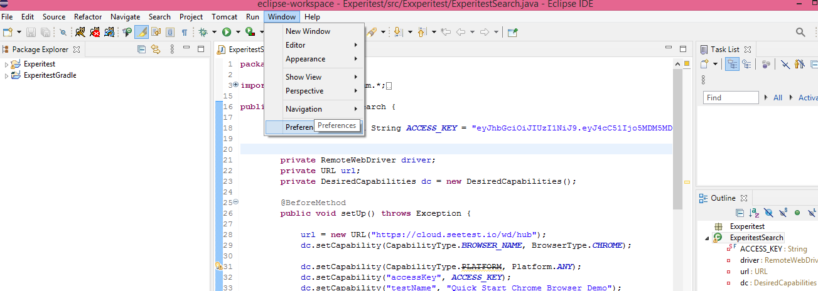Open the Debug dropdown arrow

tap(215, 32)
